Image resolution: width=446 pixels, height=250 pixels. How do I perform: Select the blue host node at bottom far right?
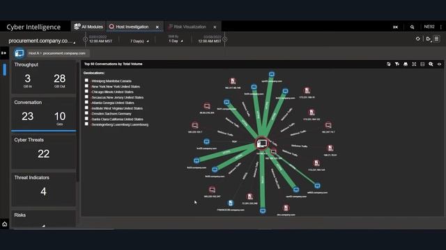tap(317, 185)
